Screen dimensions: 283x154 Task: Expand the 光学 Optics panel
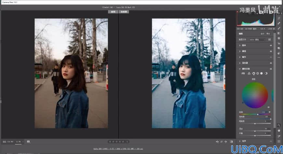pyautogui.click(x=240, y=141)
